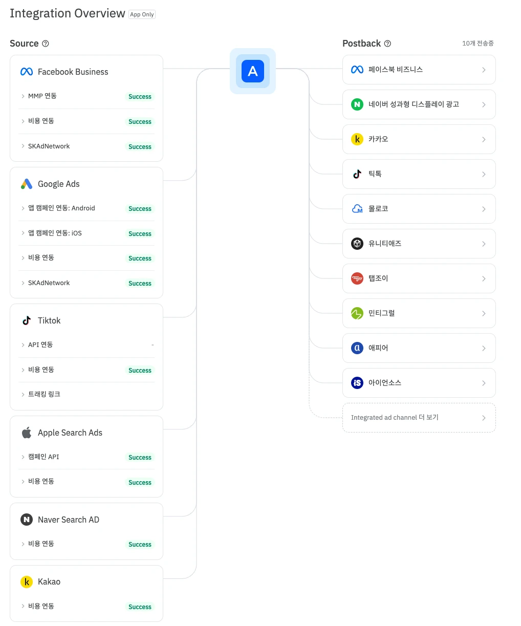The width and height of the screenshot is (521, 626).
Task: Click the Kakao icon on 카카오 postback
Action: pos(357,139)
